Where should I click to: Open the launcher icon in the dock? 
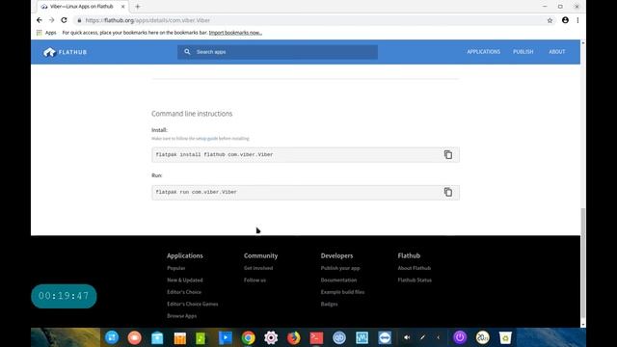[x=112, y=337]
